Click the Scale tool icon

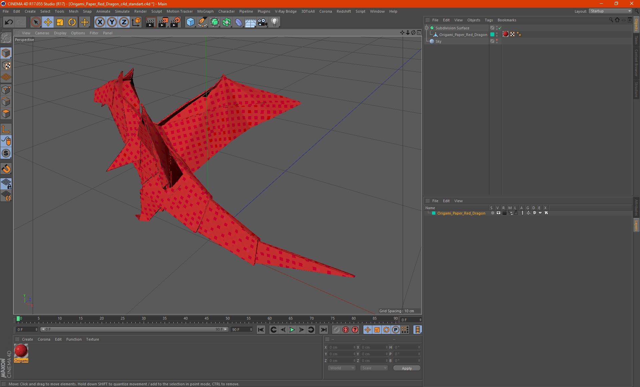point(60,22)
